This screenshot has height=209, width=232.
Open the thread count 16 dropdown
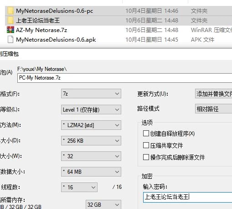[79, 187]
